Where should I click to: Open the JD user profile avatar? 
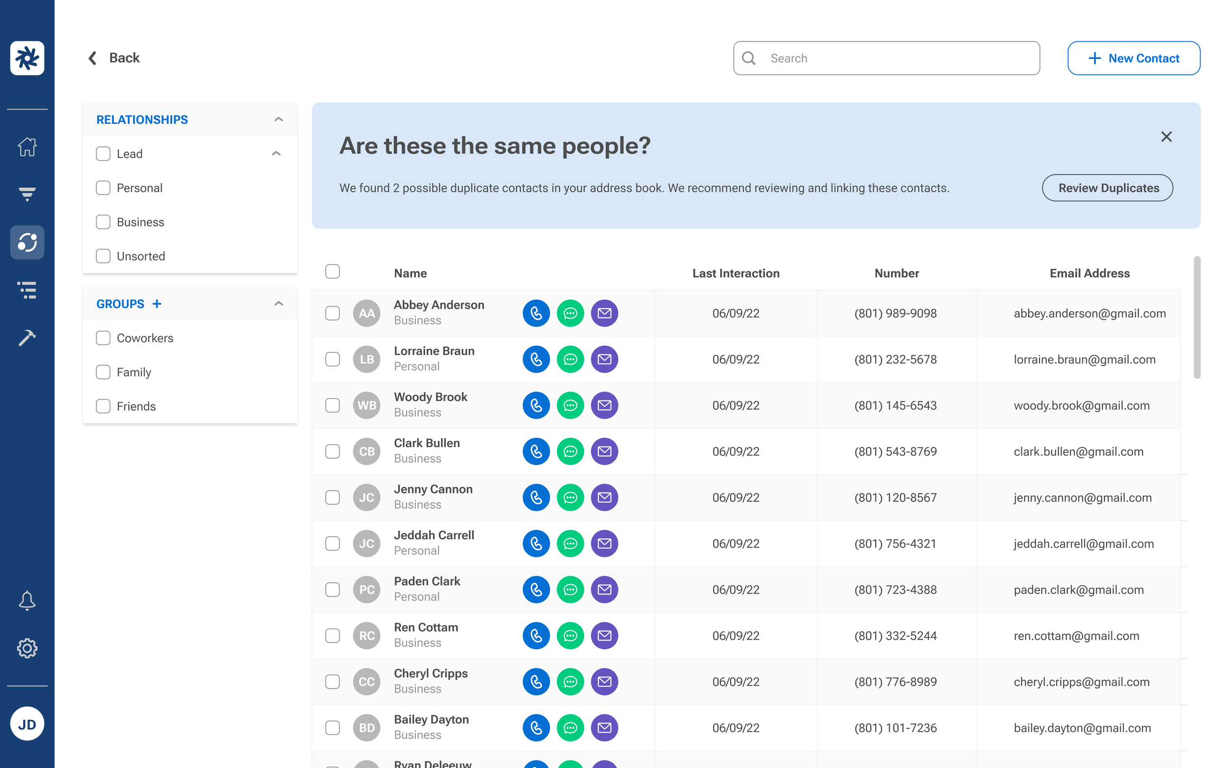[27, 724]
